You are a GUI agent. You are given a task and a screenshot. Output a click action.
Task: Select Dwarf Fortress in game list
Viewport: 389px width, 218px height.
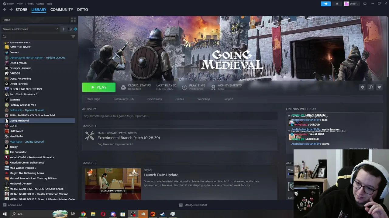tap(18, 84)
